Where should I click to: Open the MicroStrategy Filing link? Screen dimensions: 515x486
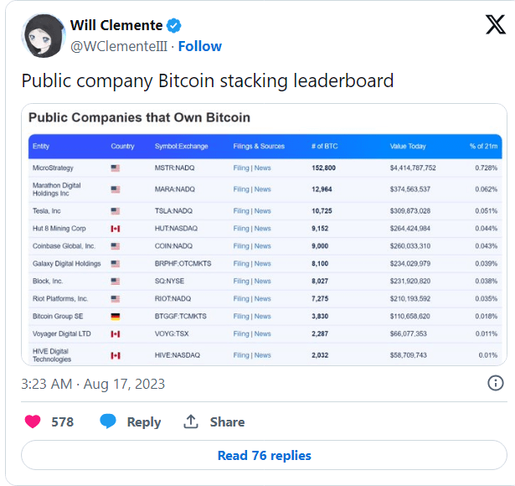click(241, 168)
